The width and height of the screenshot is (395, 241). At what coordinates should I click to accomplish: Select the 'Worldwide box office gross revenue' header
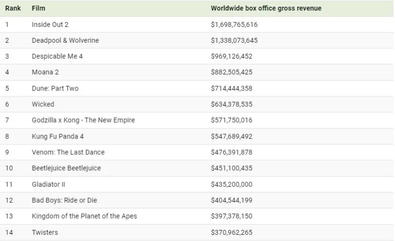(266, 8)
